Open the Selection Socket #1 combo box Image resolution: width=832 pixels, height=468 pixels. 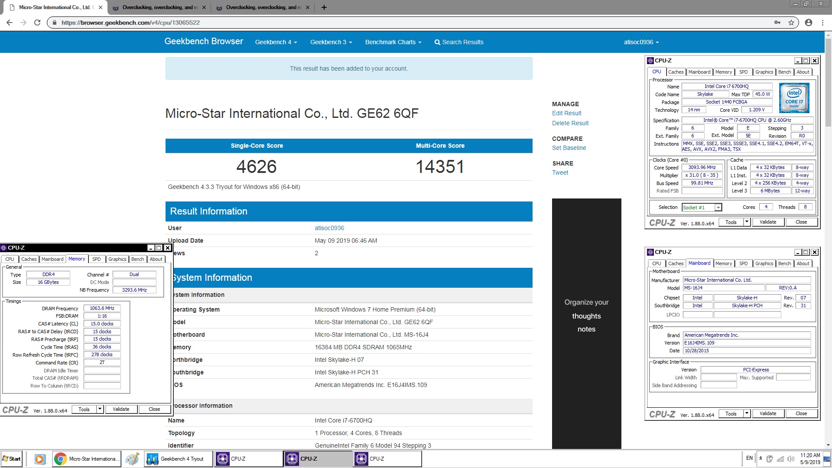coord(702,208)
